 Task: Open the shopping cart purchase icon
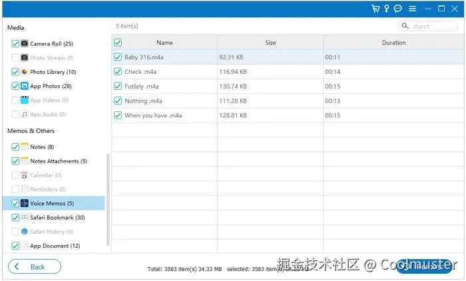(375, 9)
